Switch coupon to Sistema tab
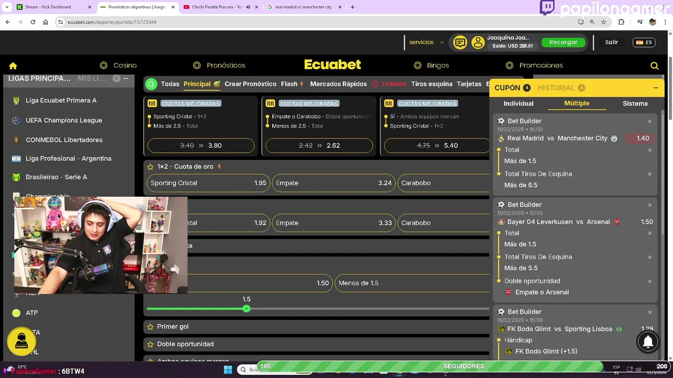The height and width of the screenshot is (378, 673). [635, 103]
